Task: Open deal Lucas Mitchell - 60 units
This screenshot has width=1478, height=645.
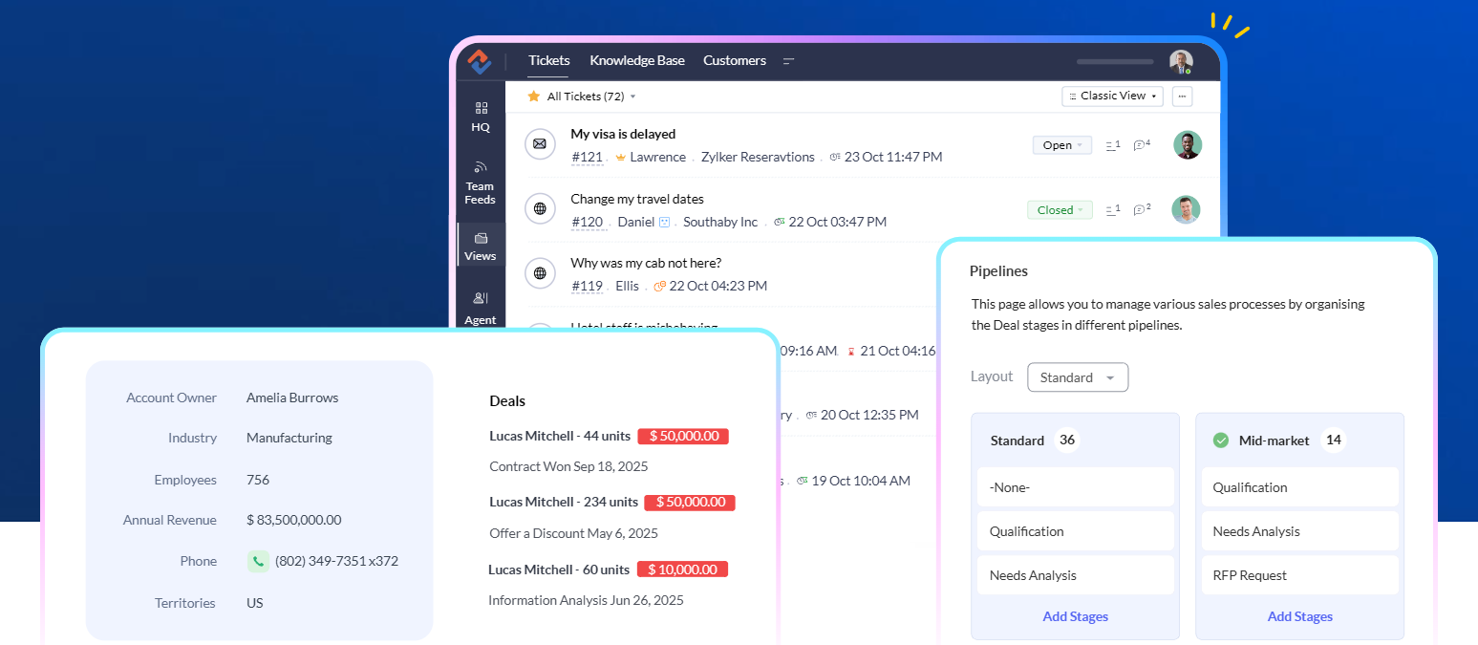Action: [x=559, y=570]
